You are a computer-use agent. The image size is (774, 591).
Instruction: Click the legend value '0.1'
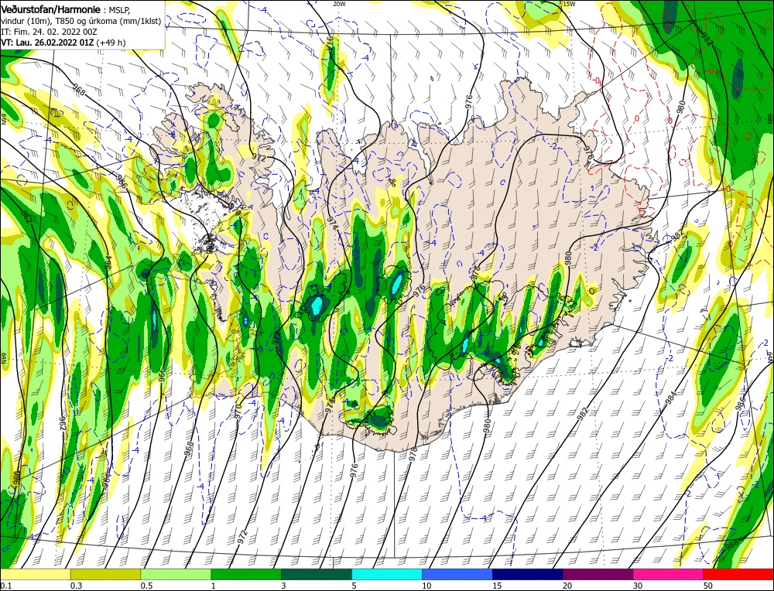click(x=5, y=586)
